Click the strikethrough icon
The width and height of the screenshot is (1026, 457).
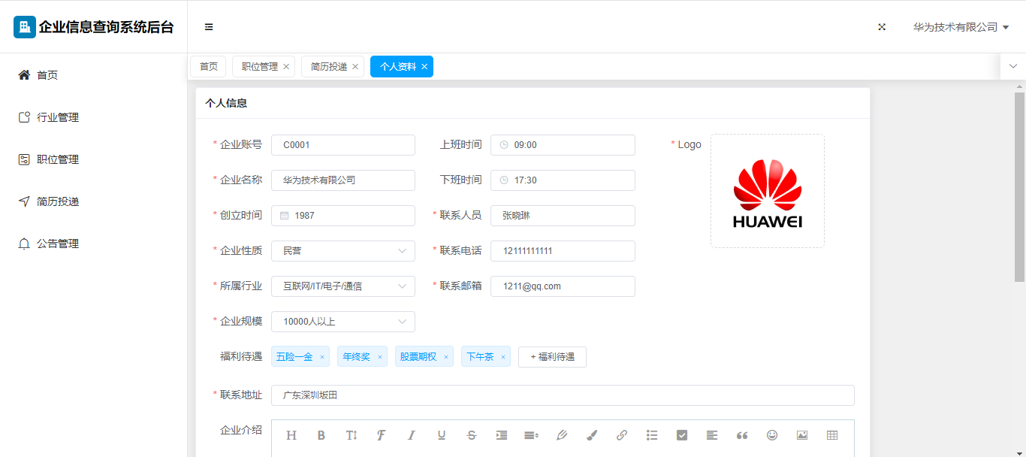coord(472,435)
